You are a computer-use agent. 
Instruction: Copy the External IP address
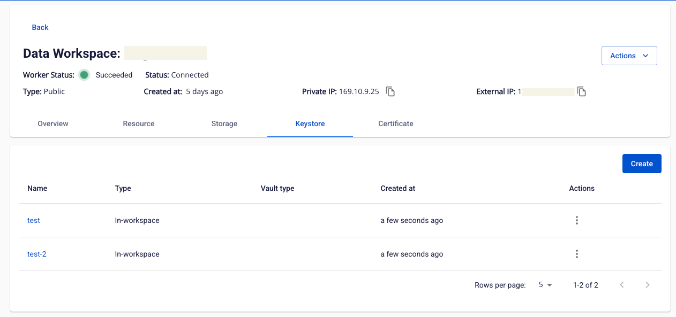point(582,91)
